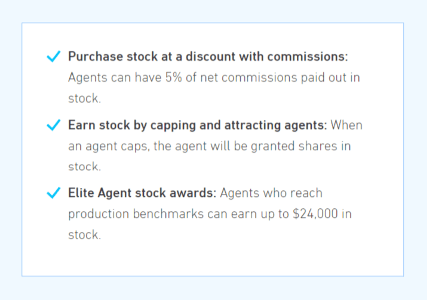Click the word 'When' after agents heading
Screen dimensions: 427x300
click(x=346, y=125)
